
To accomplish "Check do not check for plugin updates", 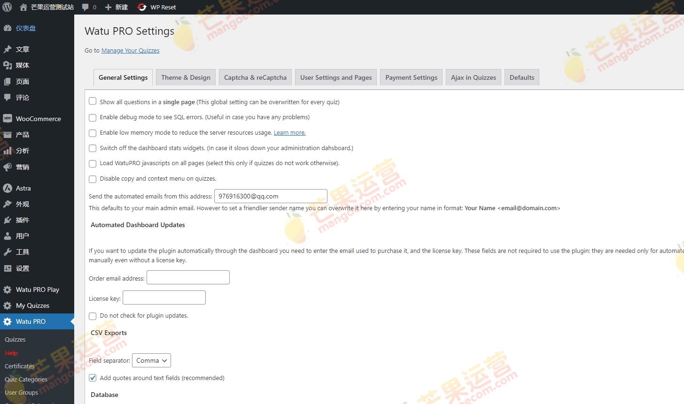I will click(93, 316).
